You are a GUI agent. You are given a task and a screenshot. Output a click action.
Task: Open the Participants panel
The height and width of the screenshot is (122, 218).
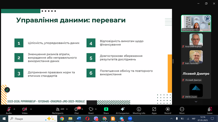pyautogui.click(x=58, y=111)
